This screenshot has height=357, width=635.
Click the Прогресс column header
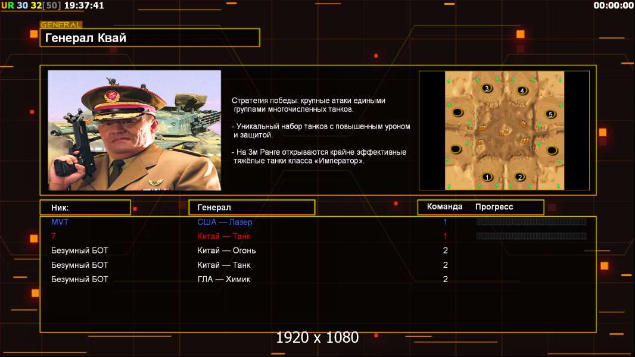click(494, 206)
